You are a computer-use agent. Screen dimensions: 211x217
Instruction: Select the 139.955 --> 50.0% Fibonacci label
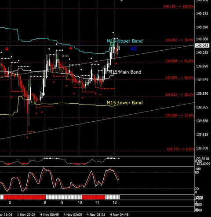pos(179,78)
